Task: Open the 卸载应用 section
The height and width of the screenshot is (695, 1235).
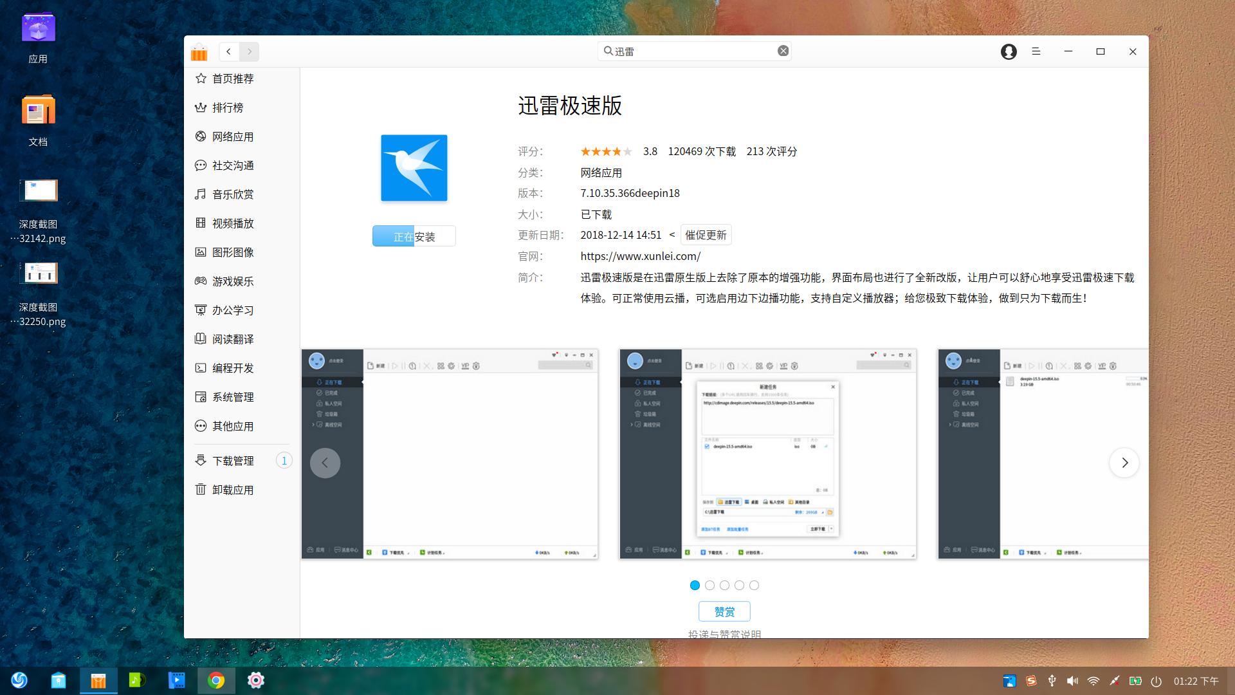Action: (234, 489)
